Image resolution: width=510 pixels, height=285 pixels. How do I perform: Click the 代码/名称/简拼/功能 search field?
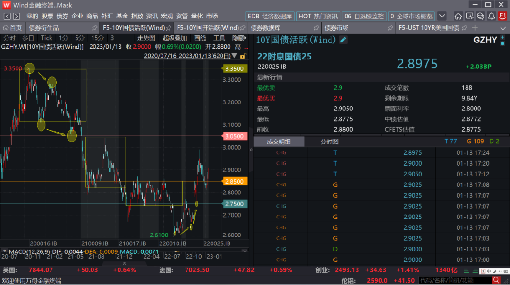[x=455, y=280]
